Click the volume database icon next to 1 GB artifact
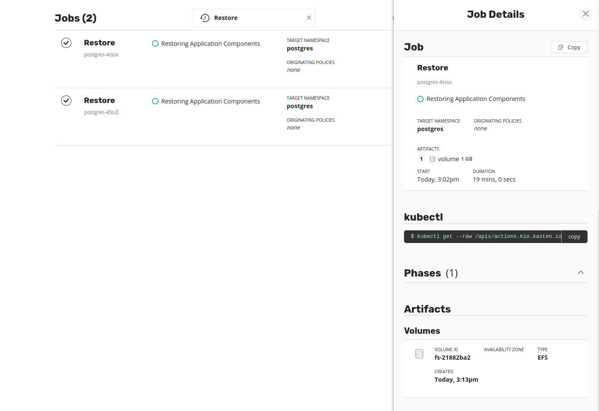The image size is (599, 411). [x=432, y=159]
